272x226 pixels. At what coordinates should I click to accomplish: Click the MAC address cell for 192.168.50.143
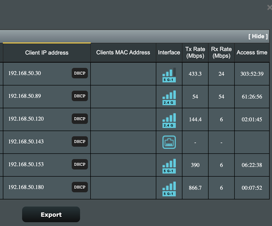pyautogui.click(x=123, y=142)
